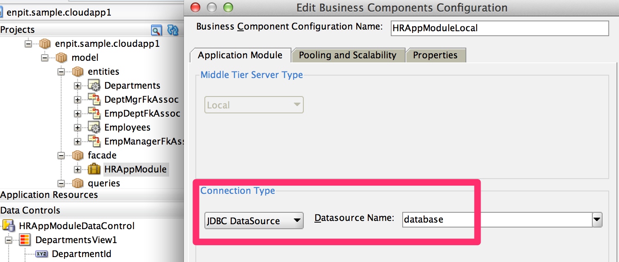Screen dimensions: 619x262
Task: Select DepartmentsView1 in Data Controls
Action: point(76,240)
